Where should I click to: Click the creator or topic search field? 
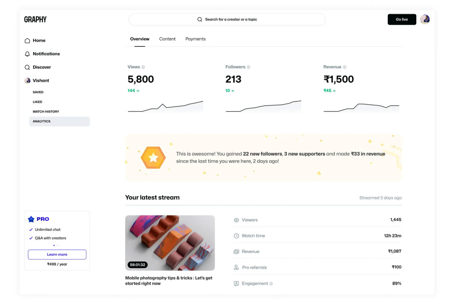[227, 19]
